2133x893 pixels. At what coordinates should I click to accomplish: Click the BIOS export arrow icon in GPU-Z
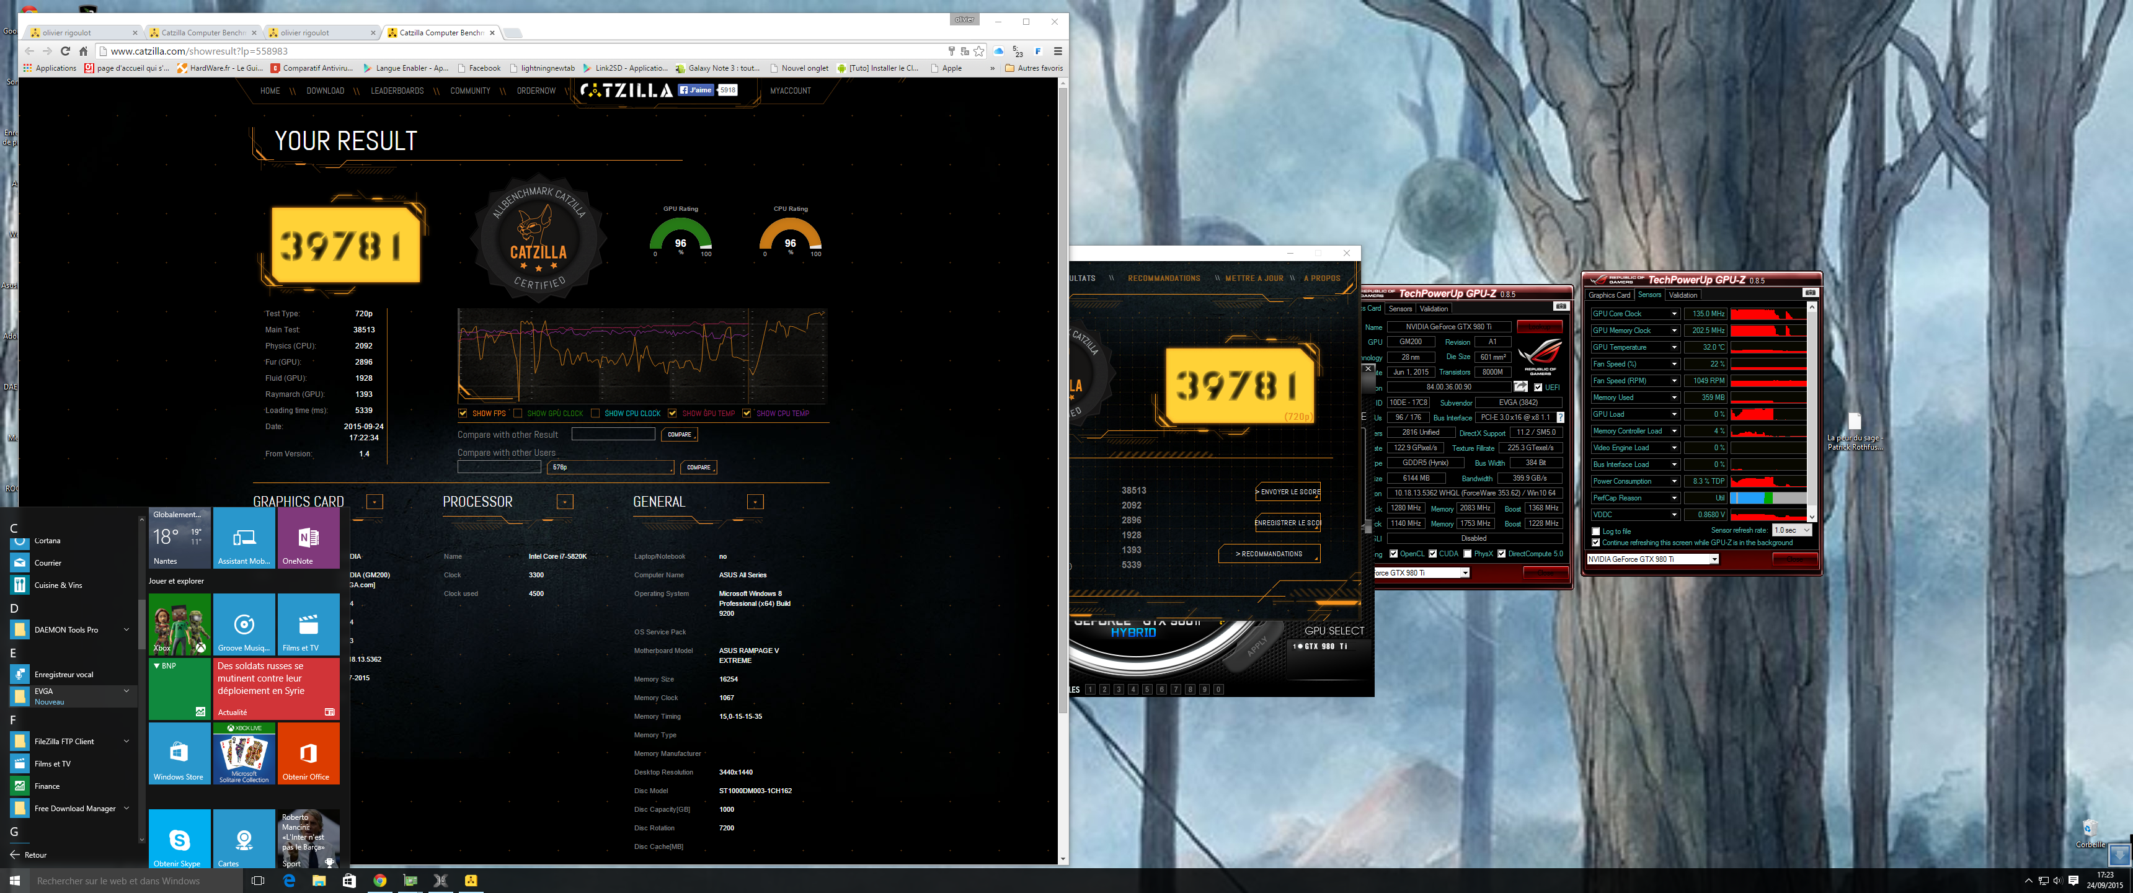coord(1520,387)
